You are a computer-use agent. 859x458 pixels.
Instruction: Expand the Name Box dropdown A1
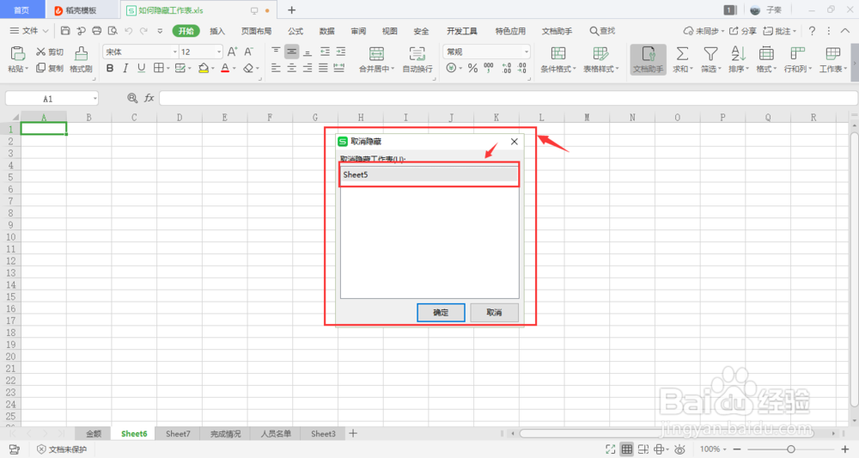coord(94,99)
